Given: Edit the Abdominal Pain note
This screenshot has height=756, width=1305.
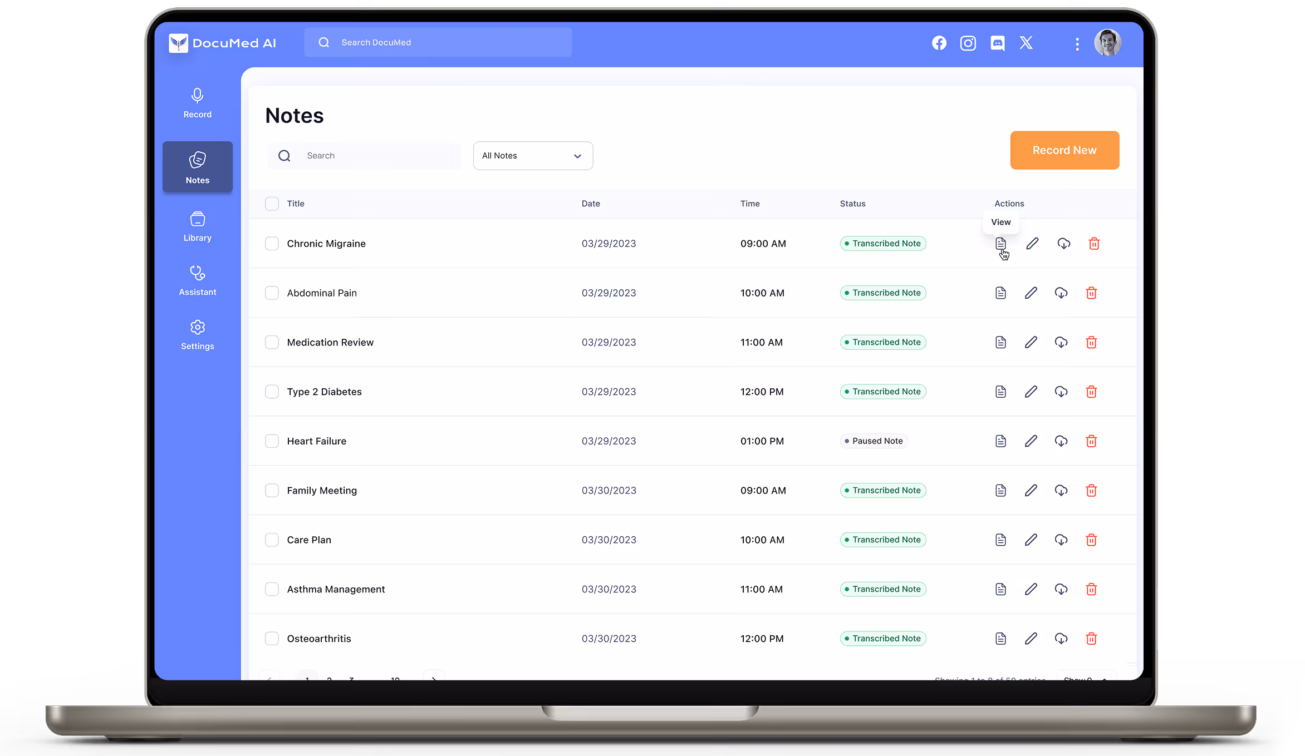Looking at the screenshot, I should pos(1031,293).
